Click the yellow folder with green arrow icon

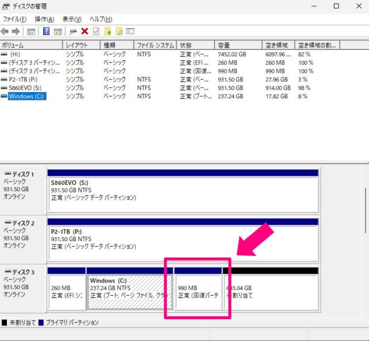tap(107, 31)
